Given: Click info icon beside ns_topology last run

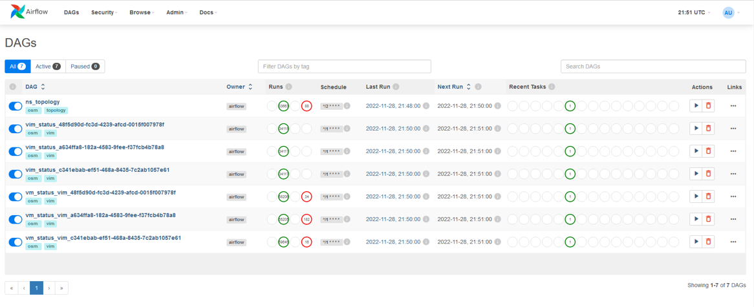Looking at the screenshot, I should tap(426, 106).
